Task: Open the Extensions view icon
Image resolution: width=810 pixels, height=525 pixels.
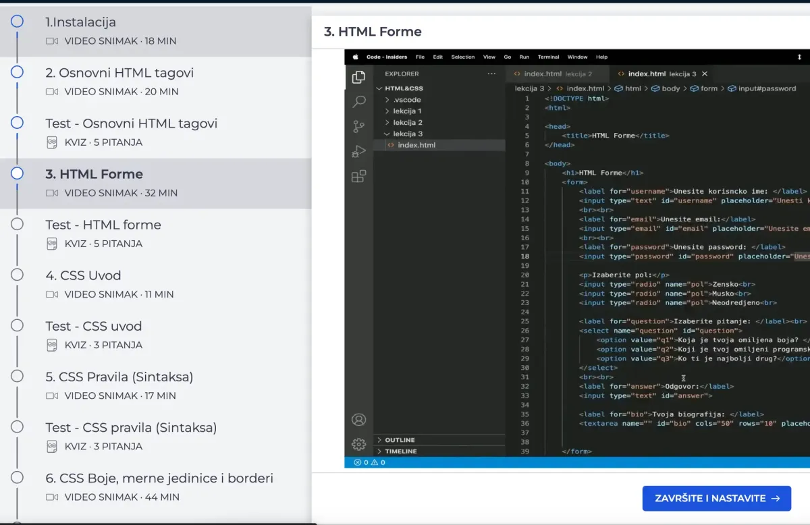Action: coord(359,176)
